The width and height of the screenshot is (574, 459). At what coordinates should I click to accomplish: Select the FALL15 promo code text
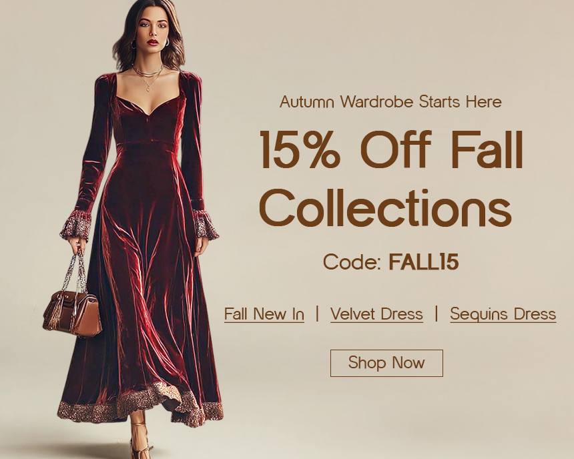click(x=424, y=262)
